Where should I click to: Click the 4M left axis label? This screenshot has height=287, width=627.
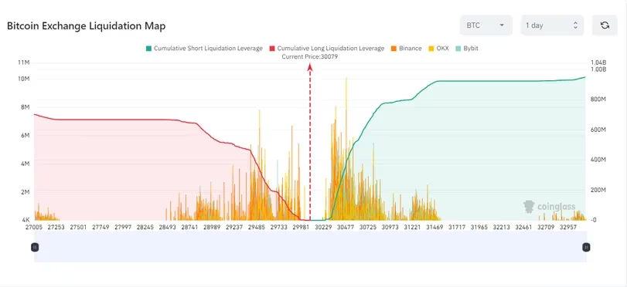tap(26, 164)
